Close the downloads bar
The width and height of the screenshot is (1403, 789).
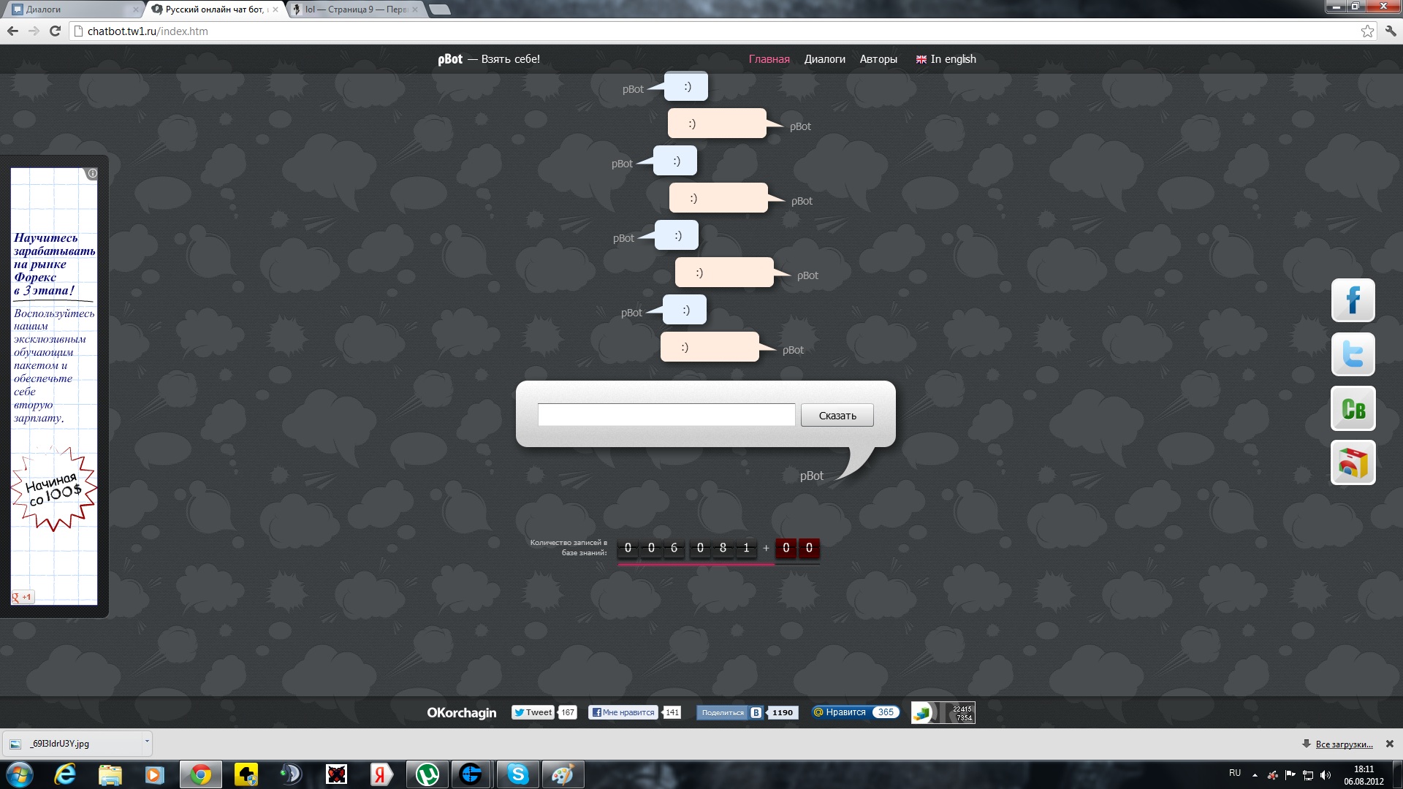(1389, 744)
